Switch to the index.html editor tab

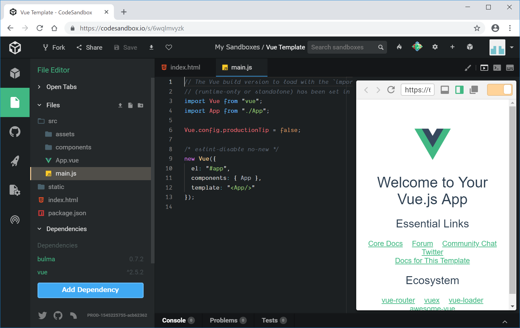(185, 67)
